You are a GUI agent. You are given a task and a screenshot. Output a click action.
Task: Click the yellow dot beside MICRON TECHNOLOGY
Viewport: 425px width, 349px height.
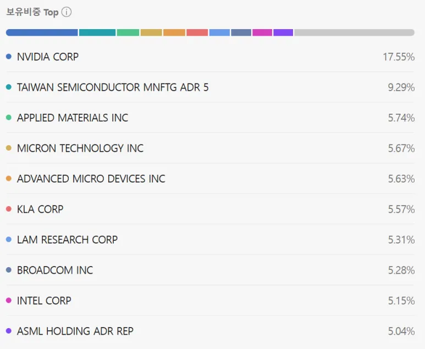point(9,148)
